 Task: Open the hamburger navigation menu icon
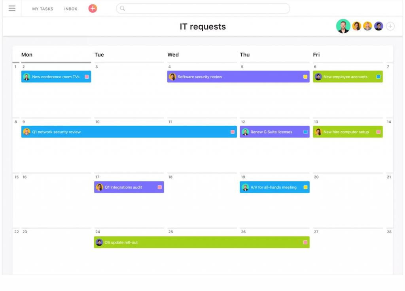tap(12, 8)
